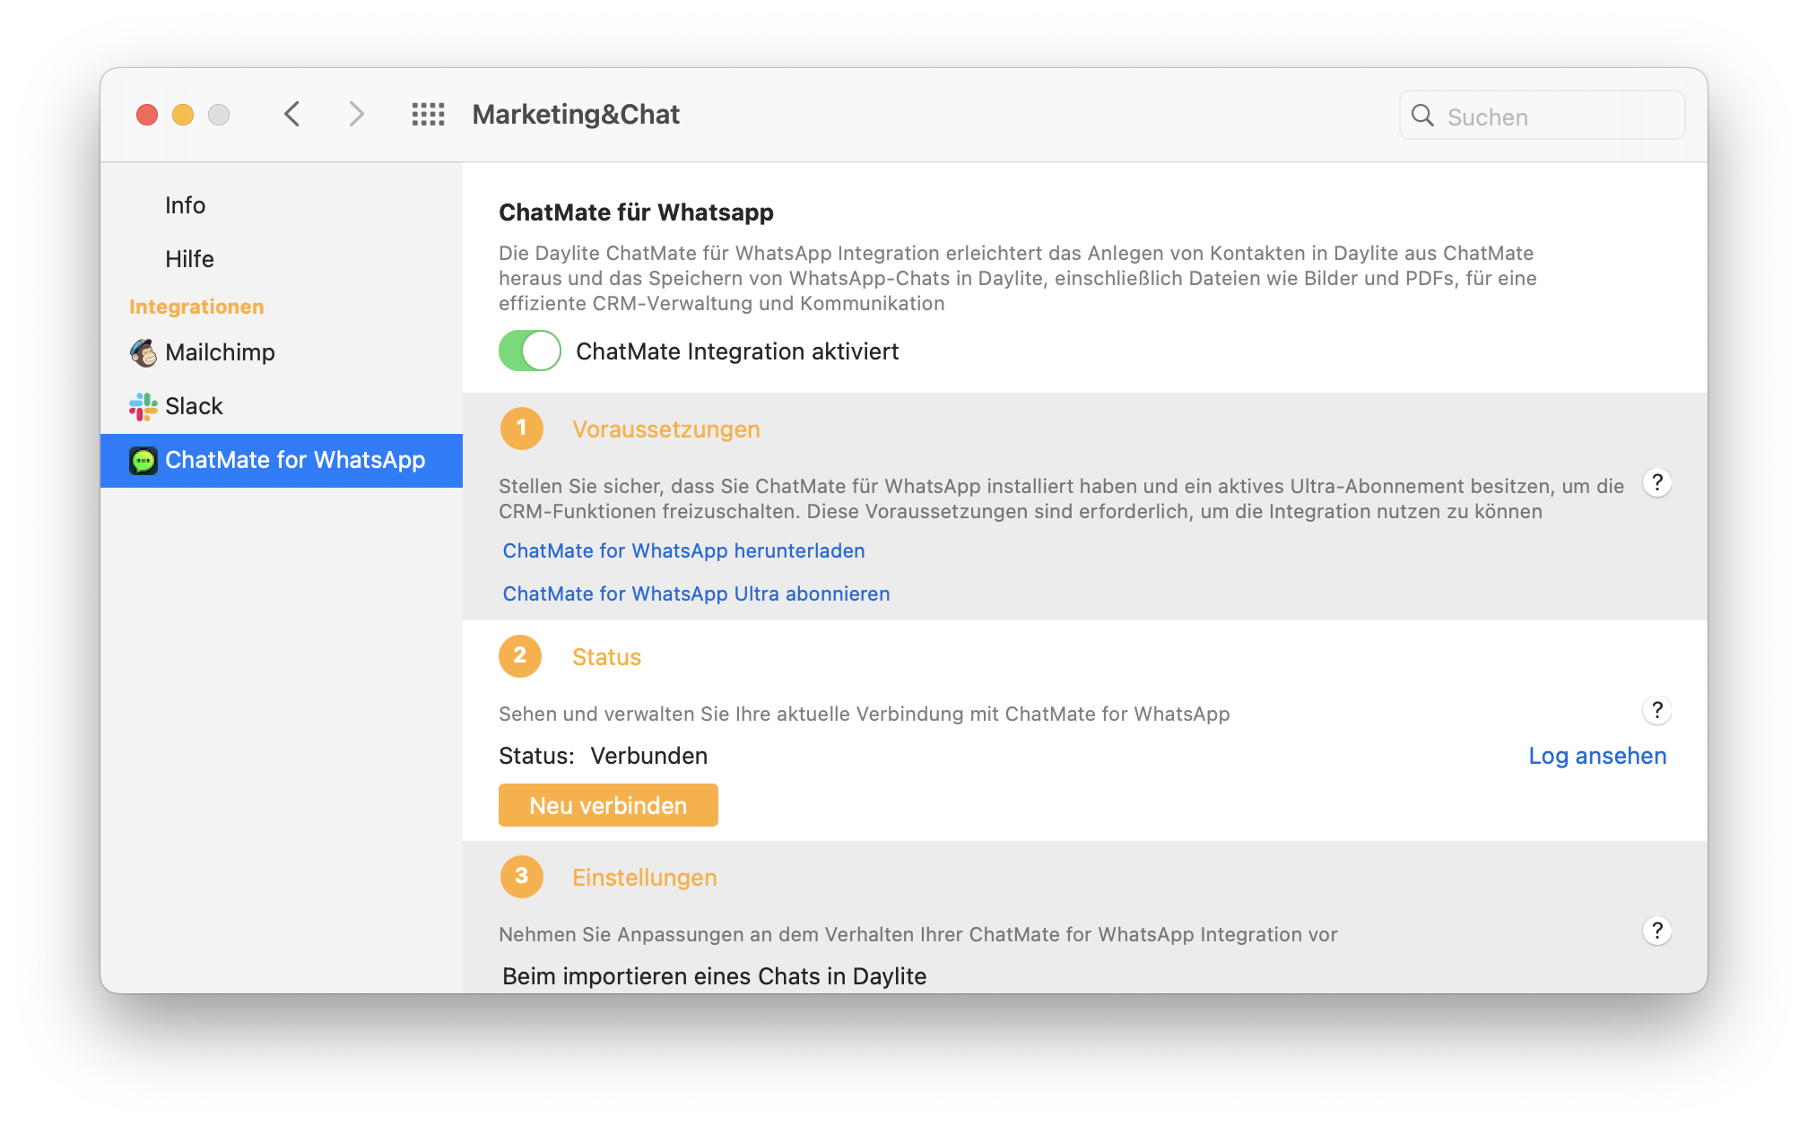Click the Log ansehen link
The height and width of the screenshot is (1126, 1808).
point(1597,756)
